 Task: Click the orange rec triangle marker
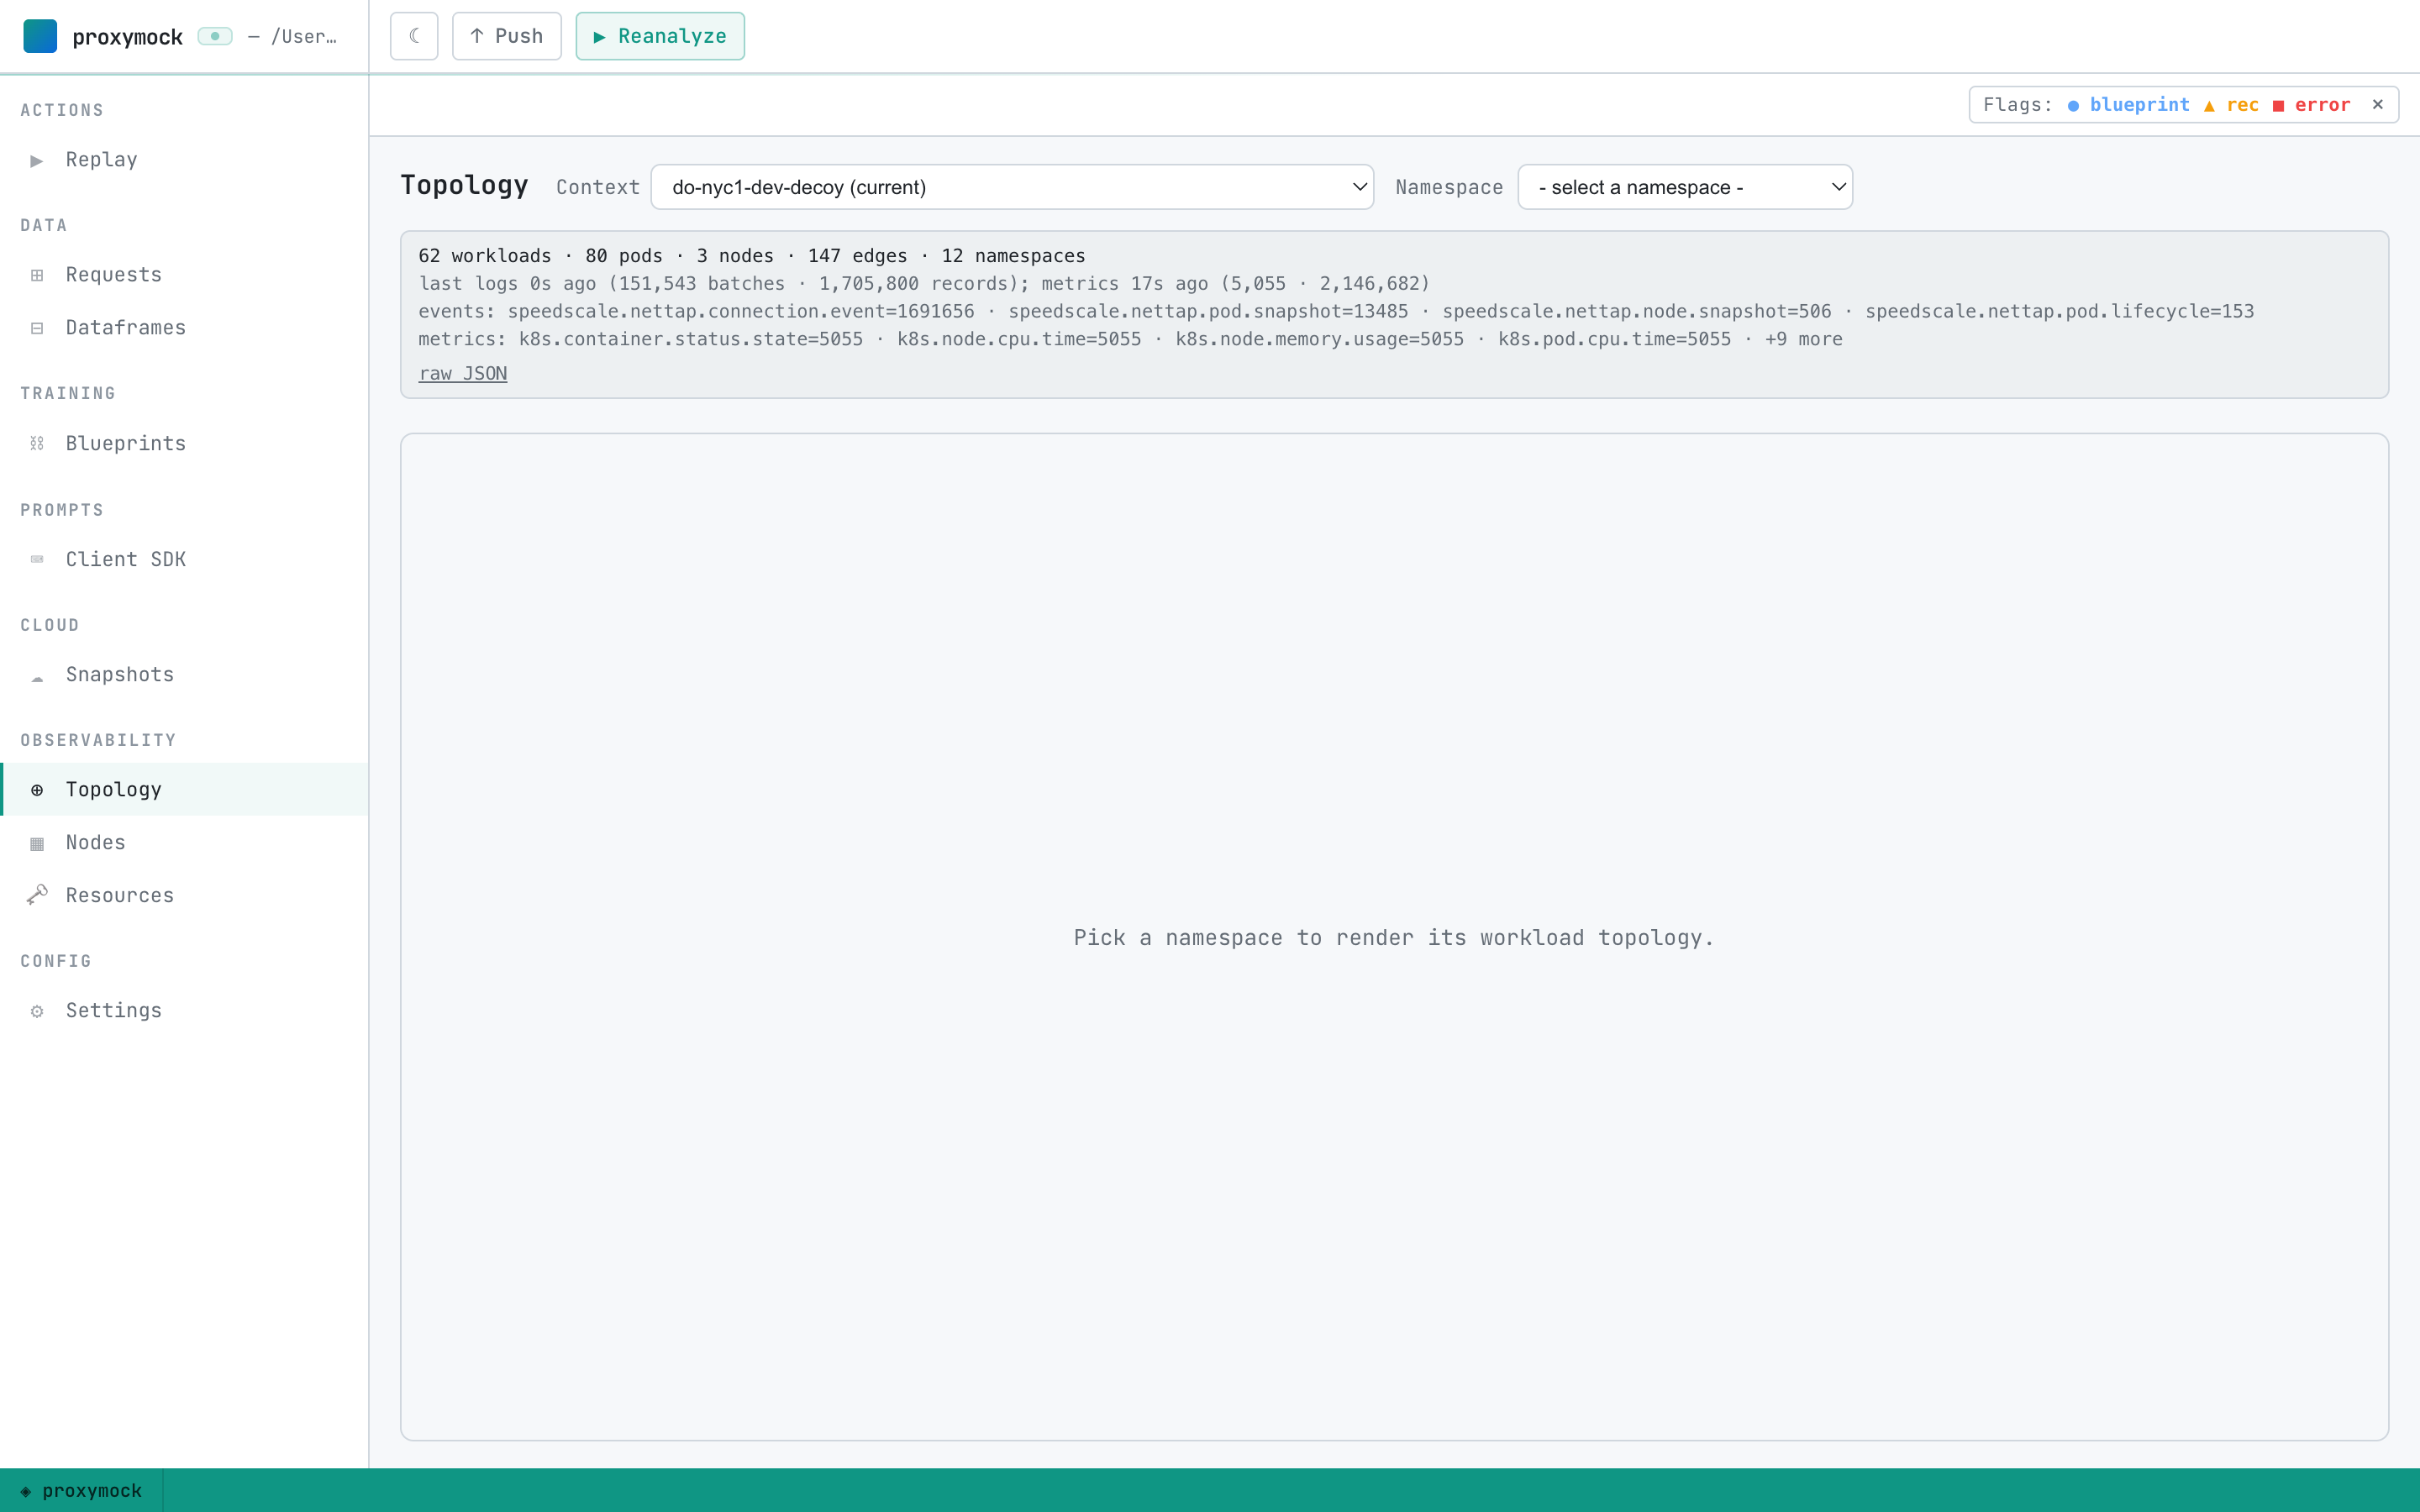[2209, 105]
